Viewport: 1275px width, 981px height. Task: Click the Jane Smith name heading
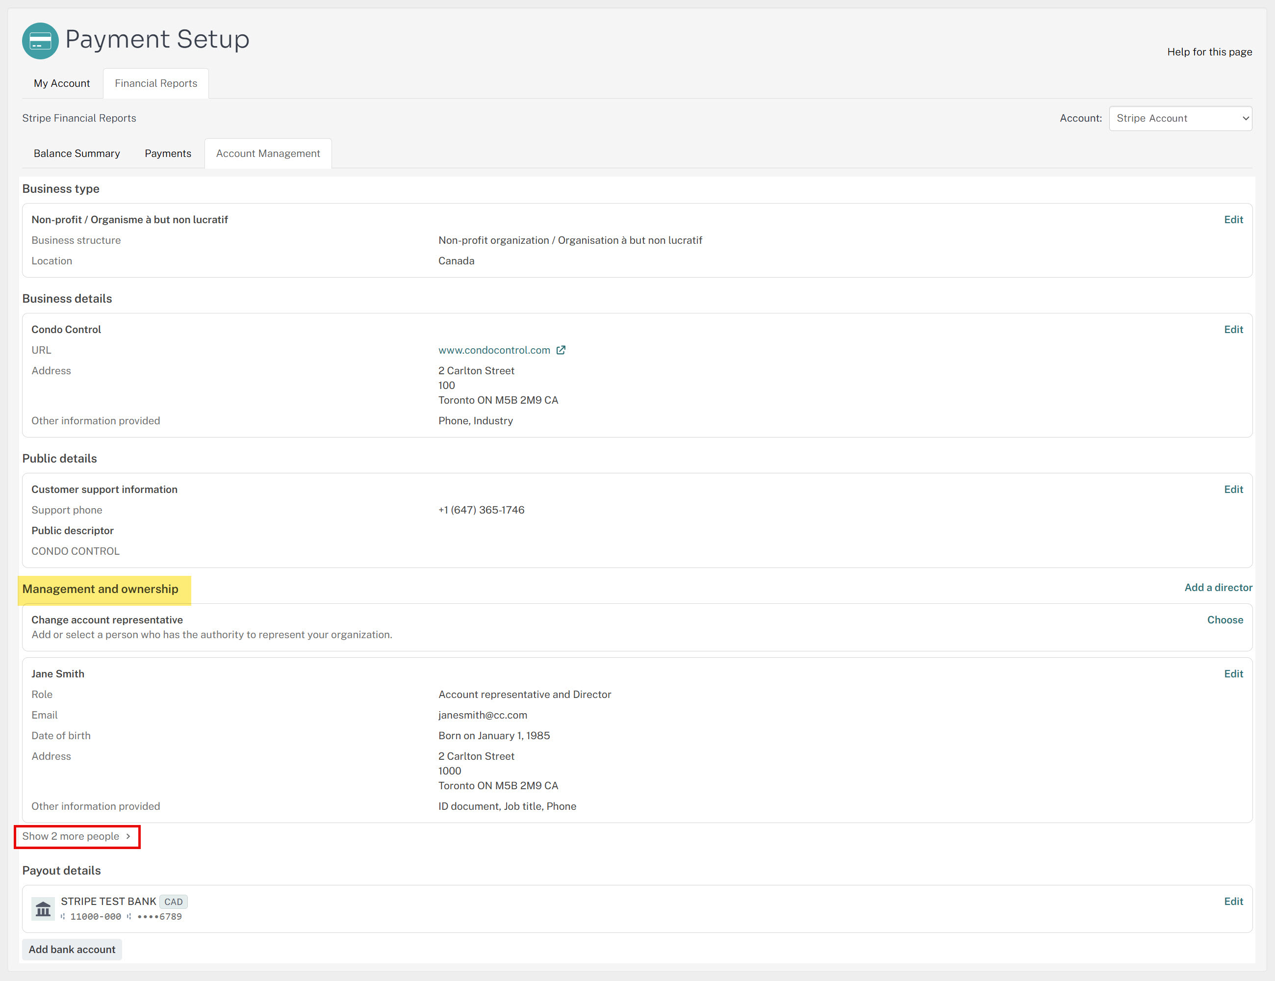[x=58, y=674]
